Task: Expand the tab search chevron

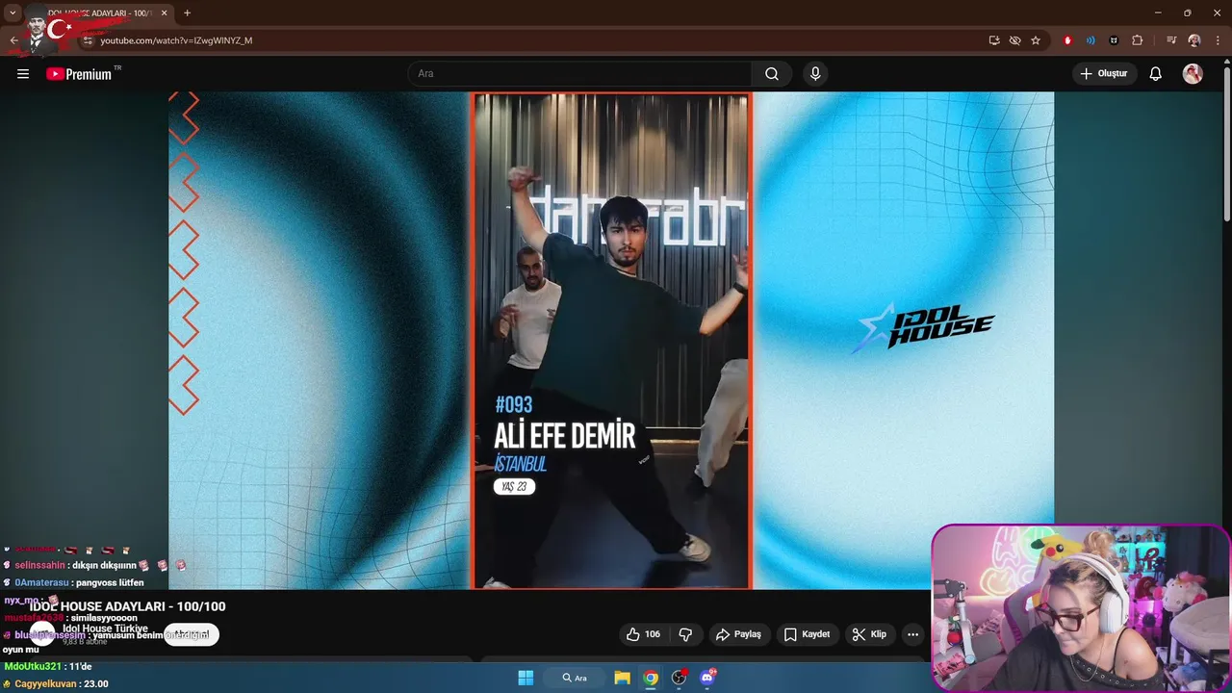Action: coord(13,13)
